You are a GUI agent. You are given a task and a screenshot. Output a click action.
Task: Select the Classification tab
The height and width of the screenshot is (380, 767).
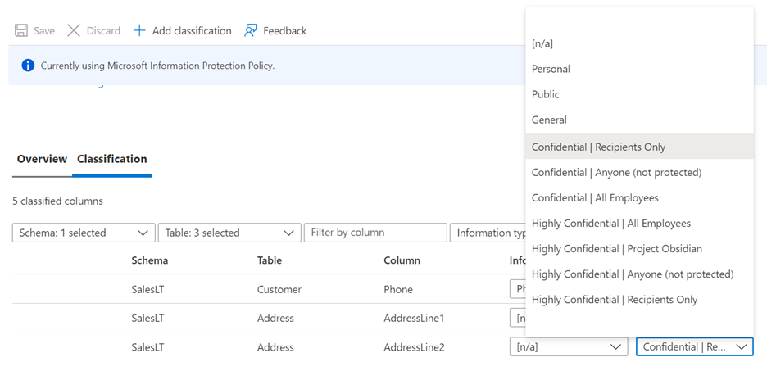[x=112, y=159]
